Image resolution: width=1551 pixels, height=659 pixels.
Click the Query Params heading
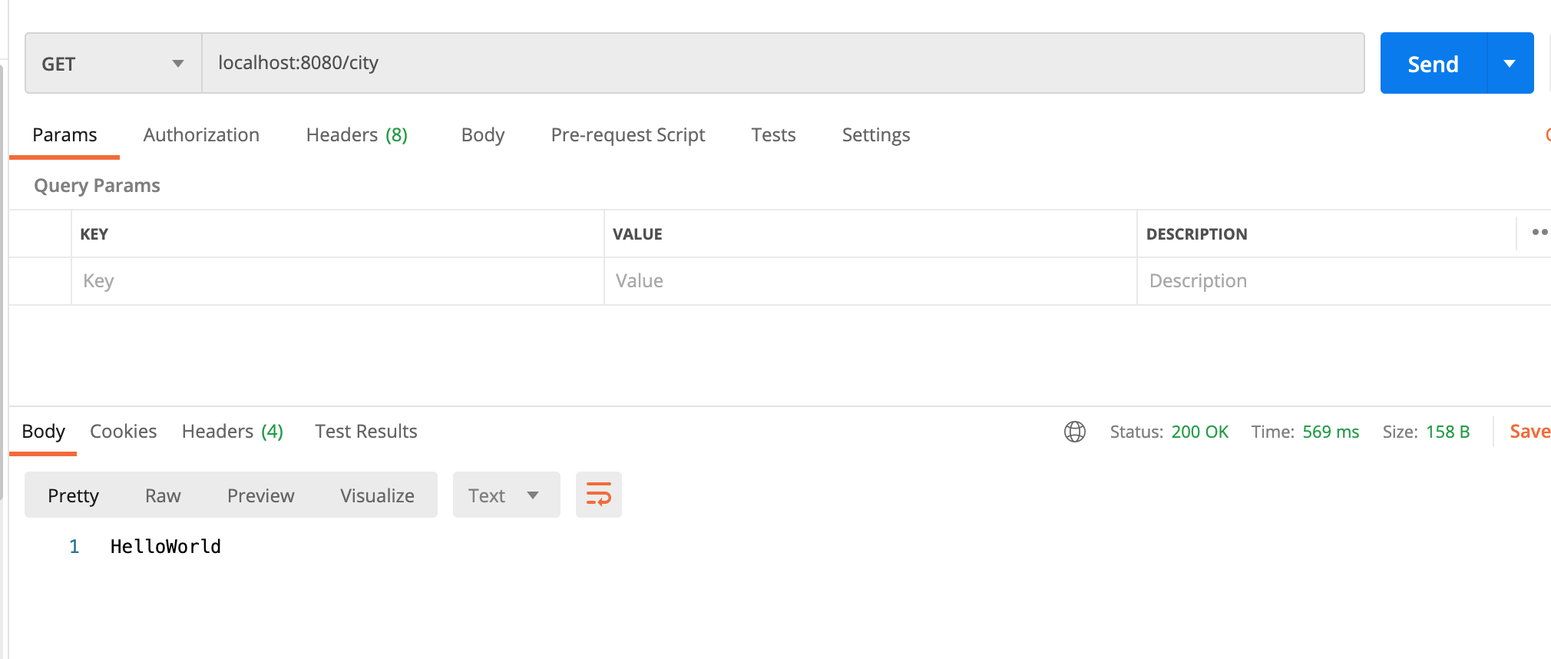98,186
